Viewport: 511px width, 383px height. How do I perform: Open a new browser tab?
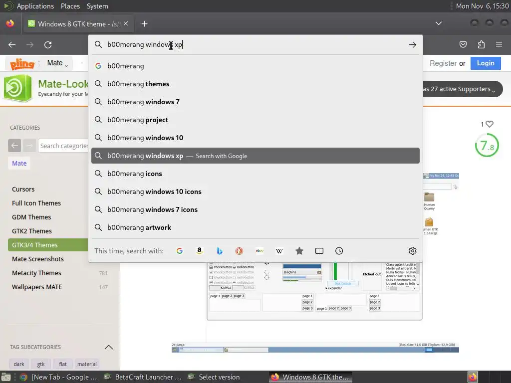tap(144, 24)
